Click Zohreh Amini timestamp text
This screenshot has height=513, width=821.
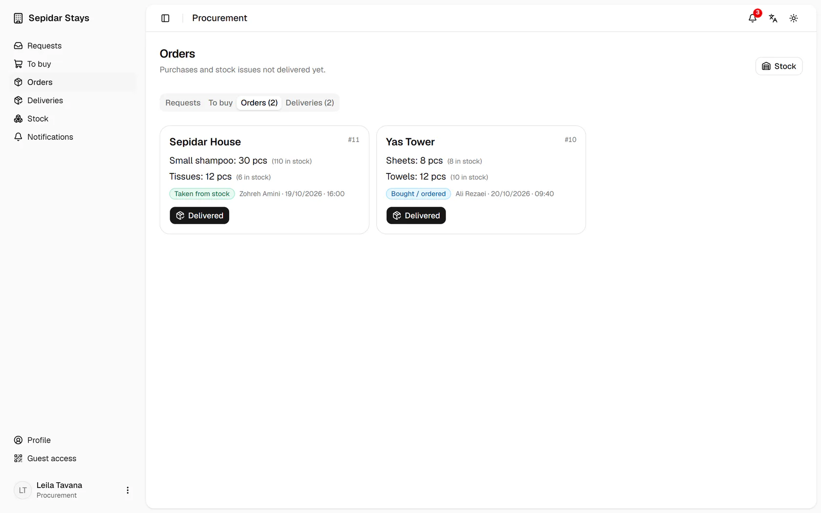click(x=292, y=194)
